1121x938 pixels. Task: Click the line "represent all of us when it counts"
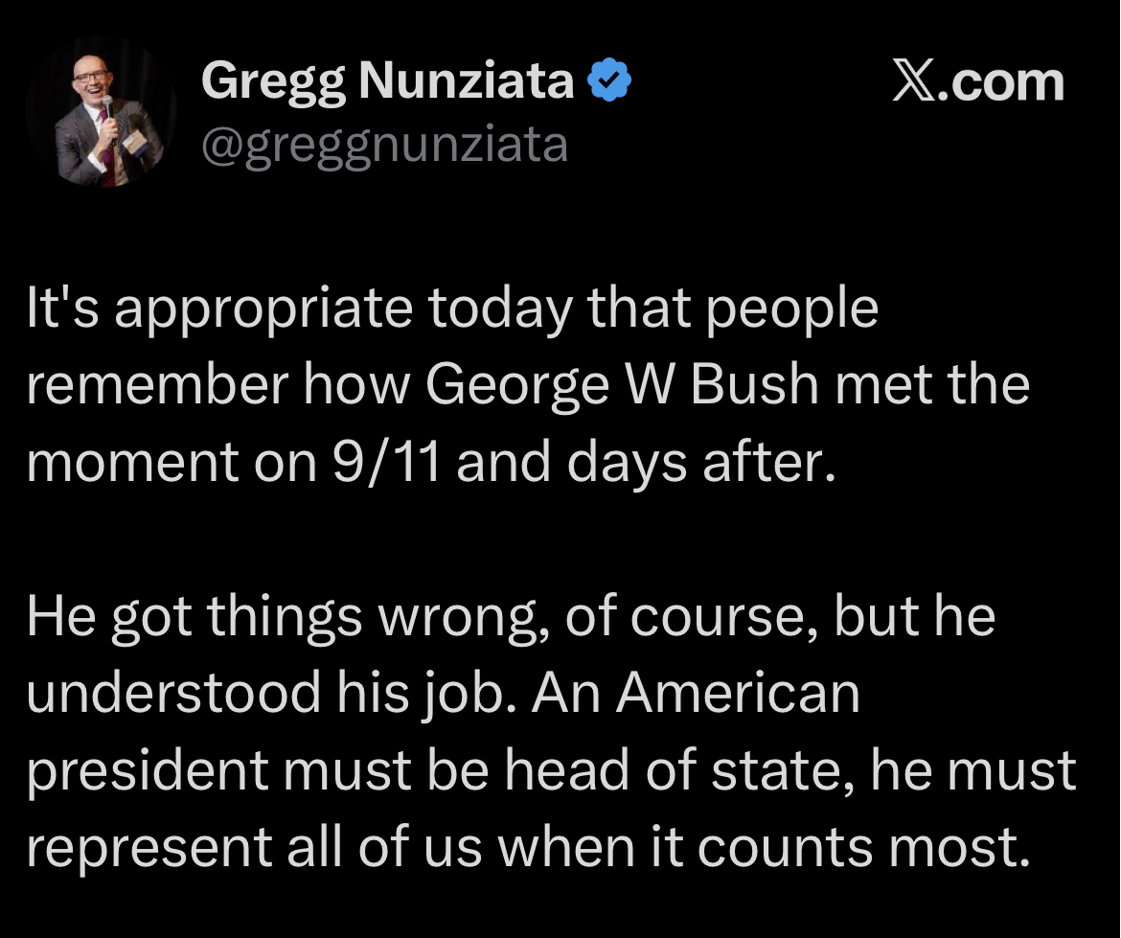click(x=449, y=847)
